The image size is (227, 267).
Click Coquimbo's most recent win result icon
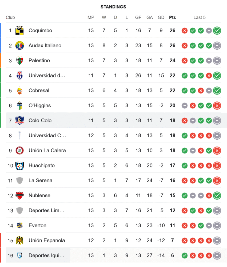pos(217,31)
